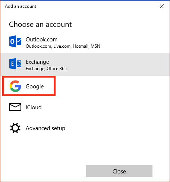Pick the Google logo icon
Viewport: 170px width, 182px height.
tap(15, 86)
